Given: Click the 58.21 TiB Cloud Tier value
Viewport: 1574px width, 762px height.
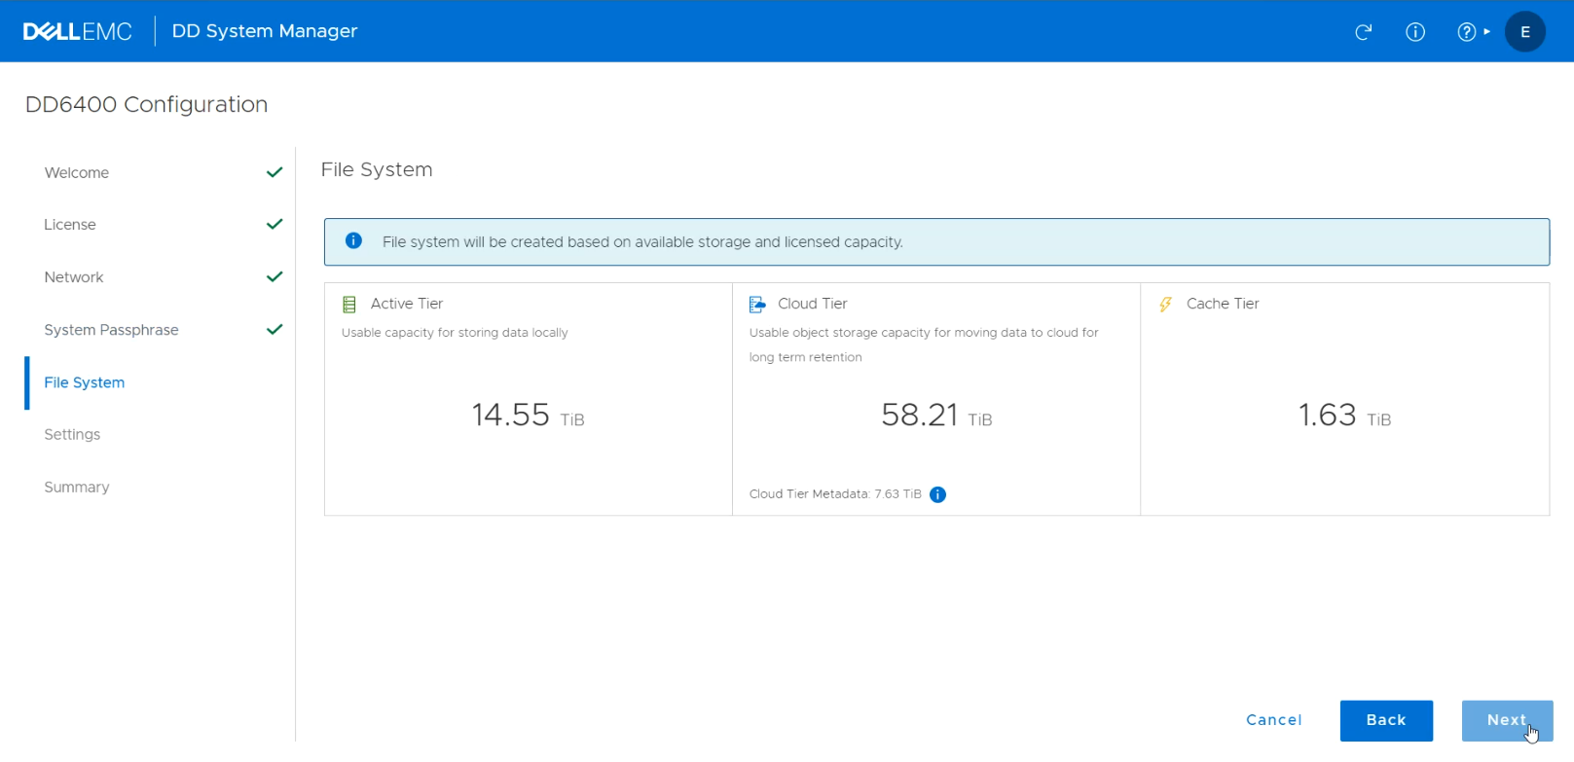Looking at the screenshot, I should (x=936, y=416).
